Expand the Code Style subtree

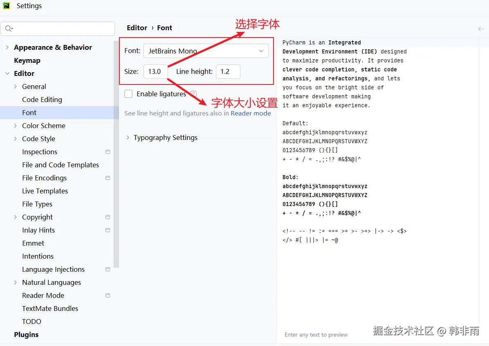click(x=15, y=139)
